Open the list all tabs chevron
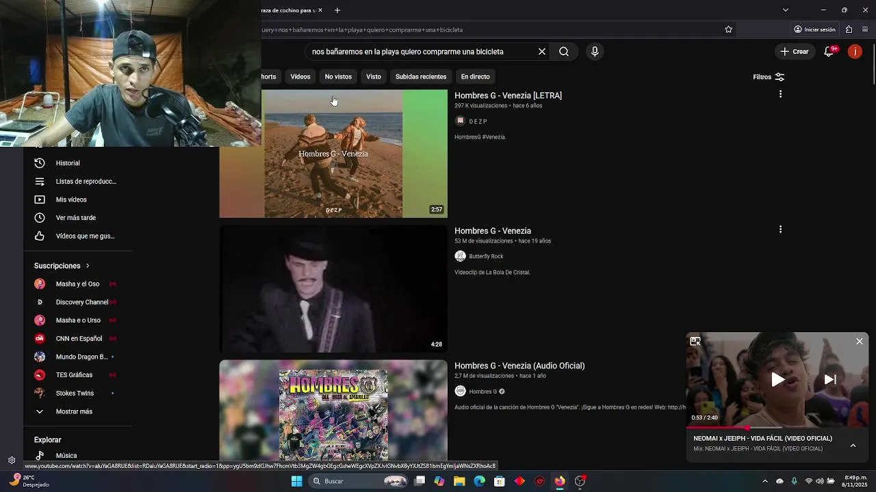 (x=786, y=10)
